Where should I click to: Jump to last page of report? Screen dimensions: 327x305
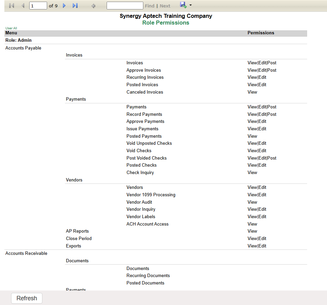click(x=75, y=6)
